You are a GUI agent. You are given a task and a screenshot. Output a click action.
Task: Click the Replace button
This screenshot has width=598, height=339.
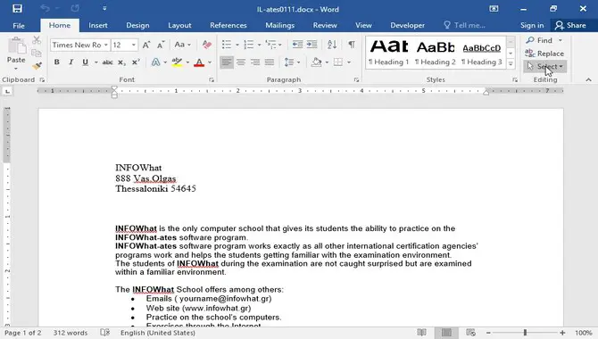pos(544,54)
